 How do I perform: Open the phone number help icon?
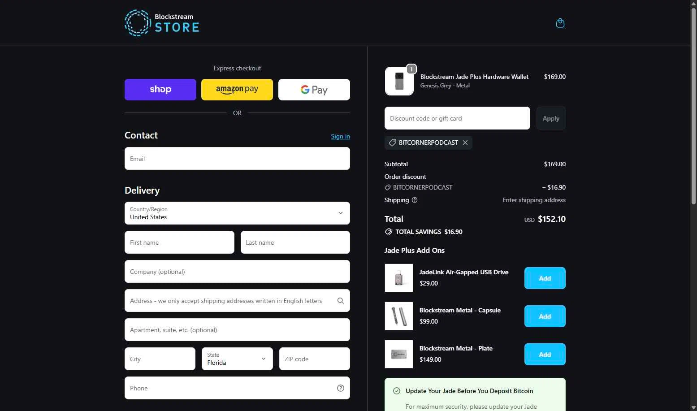coord(341,388)
